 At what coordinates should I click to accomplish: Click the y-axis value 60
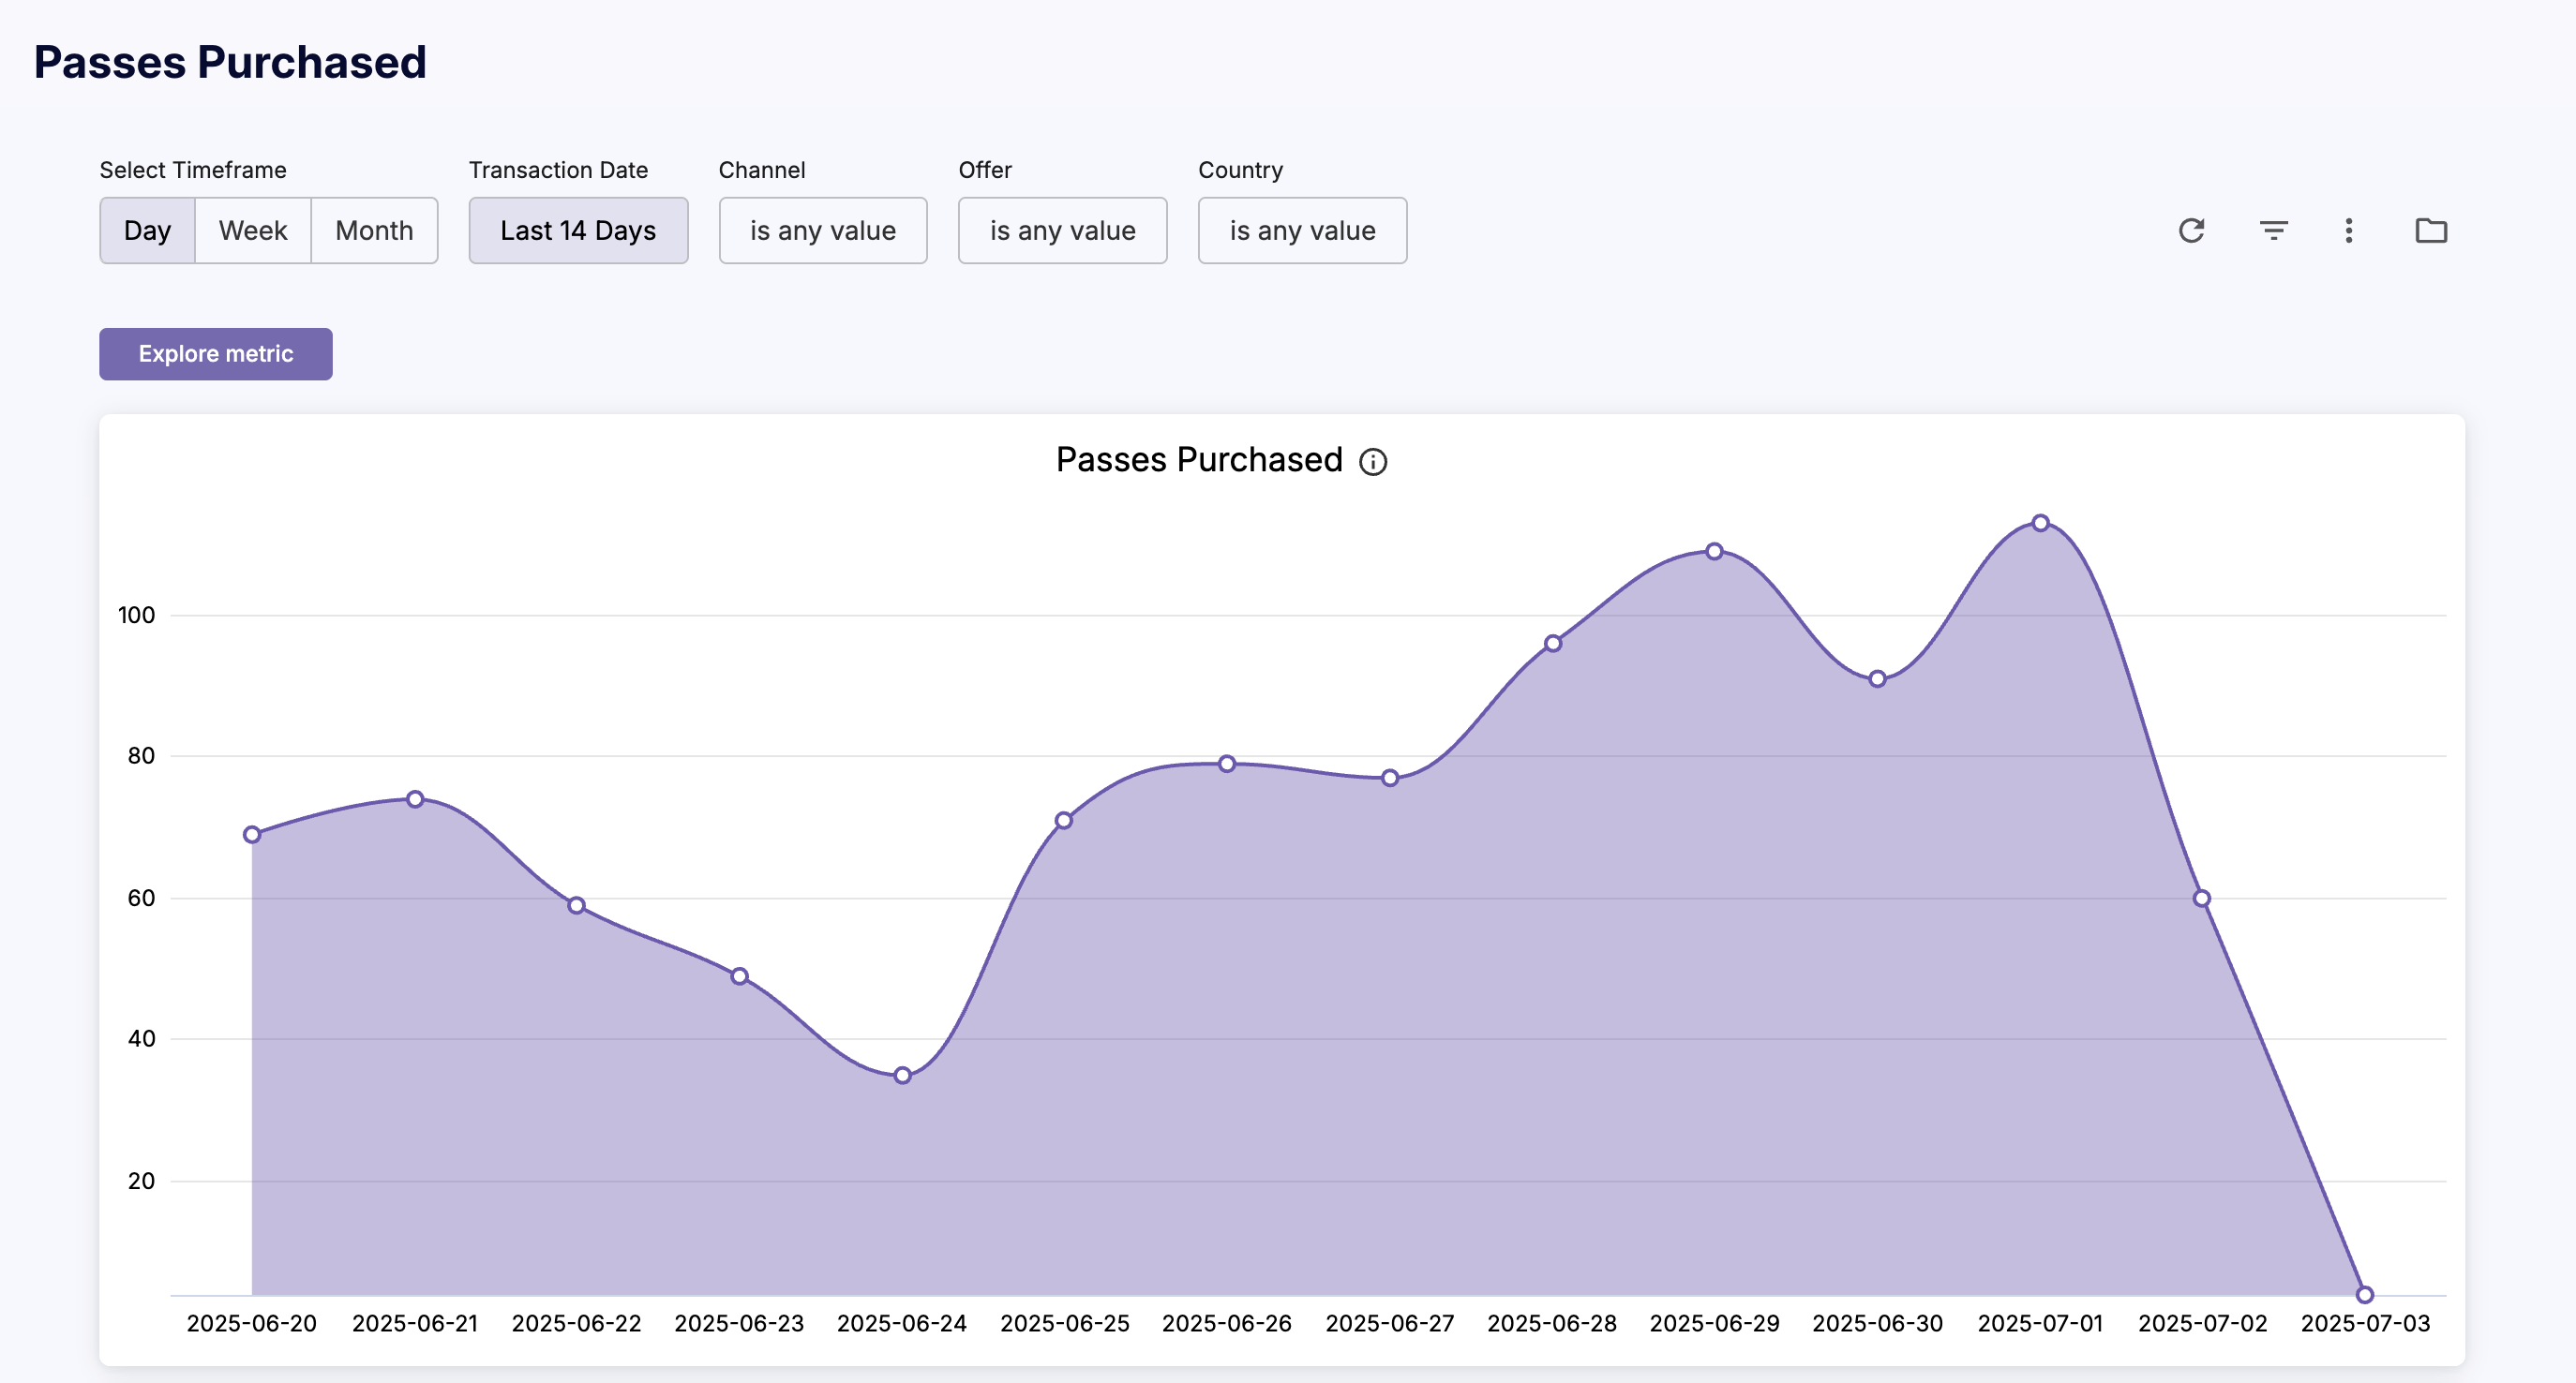tap(141, 899)
